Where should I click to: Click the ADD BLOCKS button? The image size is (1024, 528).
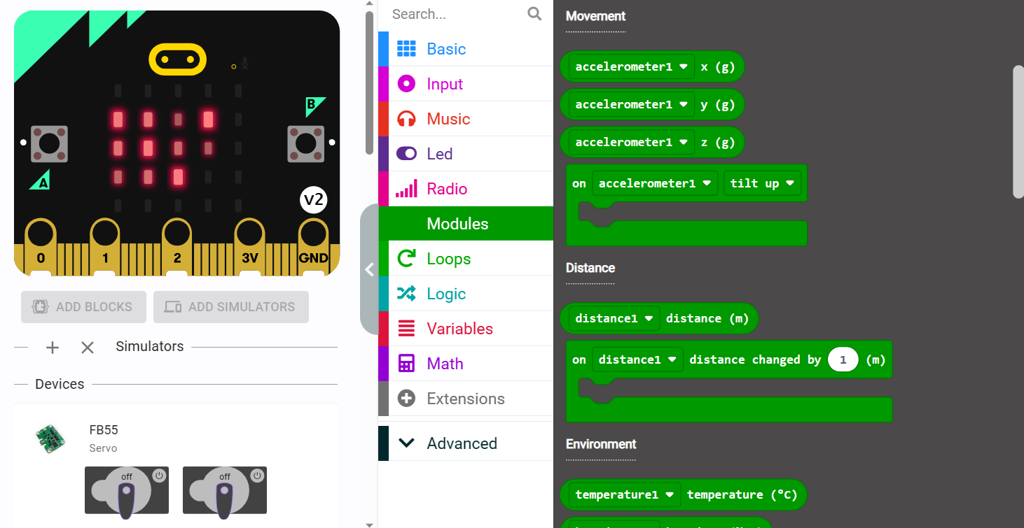tap(83, 307)
